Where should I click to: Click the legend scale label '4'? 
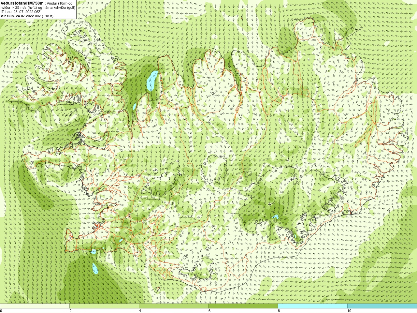140,311
